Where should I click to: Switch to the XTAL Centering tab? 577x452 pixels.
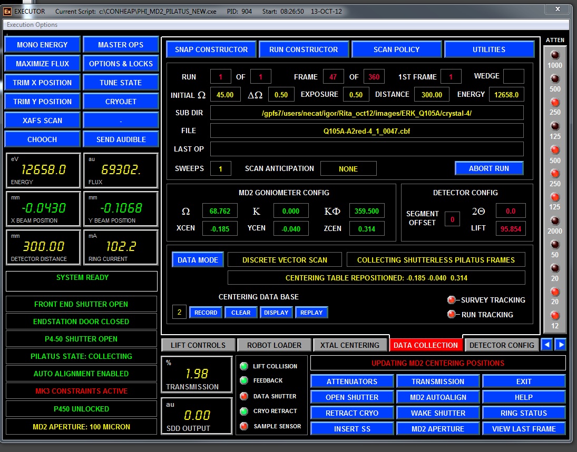[x=350, y=345]
